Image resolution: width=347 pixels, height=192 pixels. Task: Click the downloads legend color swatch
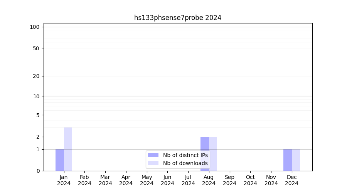click(153, 163)
